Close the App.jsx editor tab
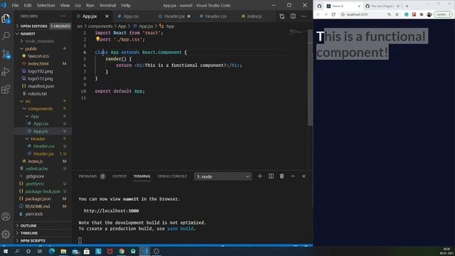The height and width of the screenshot is (256, 455). (107, 16)
